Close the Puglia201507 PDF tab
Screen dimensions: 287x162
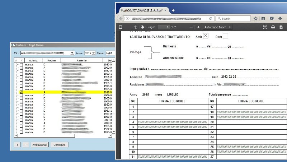[x=165, y=10]
